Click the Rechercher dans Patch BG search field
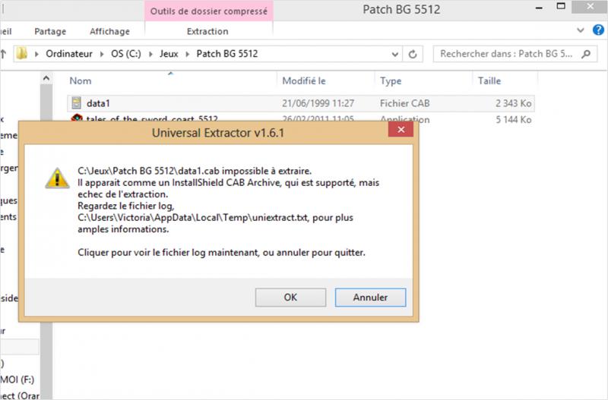608x400 pixels. (x=508, y=54)
